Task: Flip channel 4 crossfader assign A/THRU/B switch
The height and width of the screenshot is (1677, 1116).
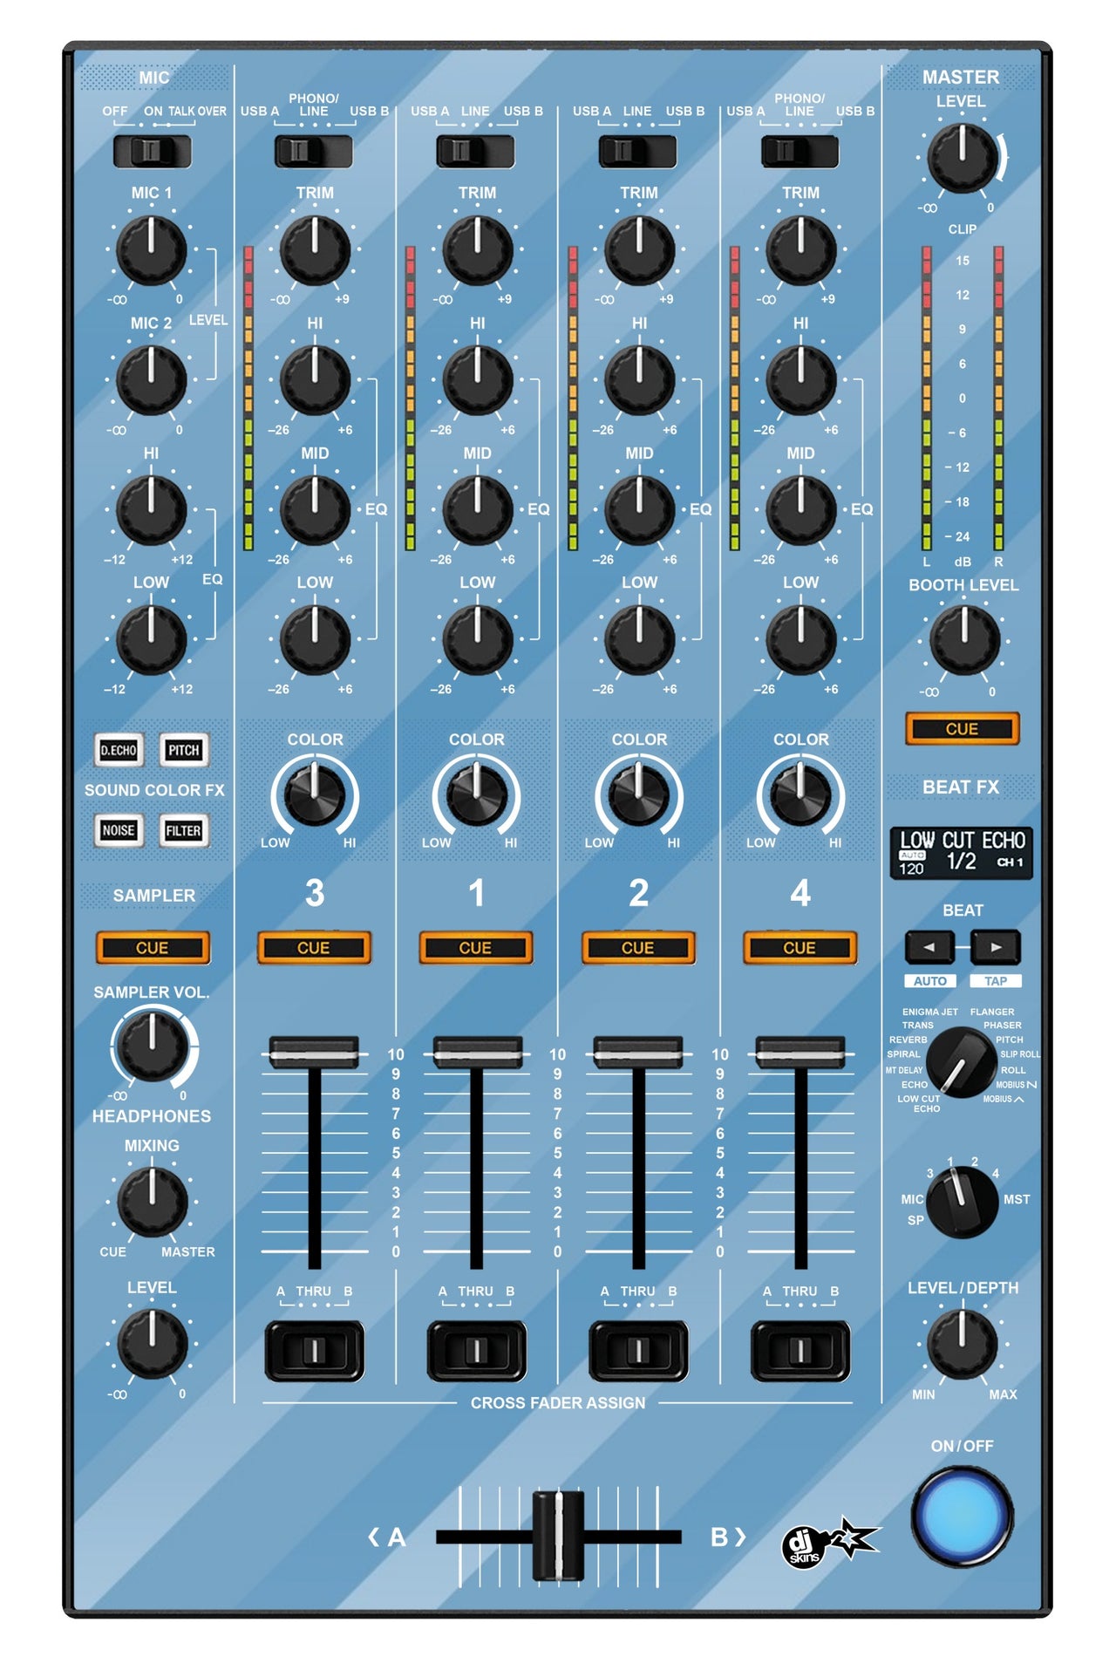Action: [800, 1351]
